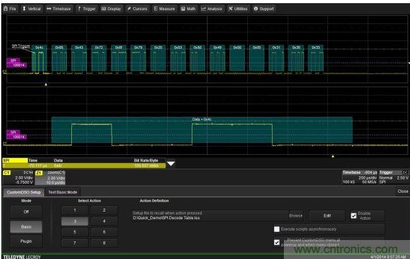Viewport: 410px width, 259px height.
Task: Click the Browse button
Action: 296,215
